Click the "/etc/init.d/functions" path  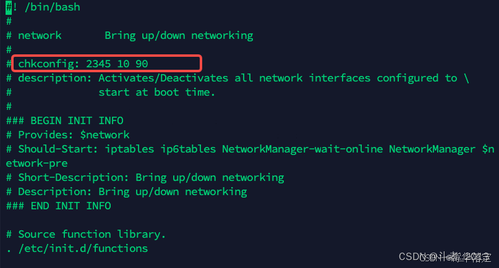coord(83,248)
